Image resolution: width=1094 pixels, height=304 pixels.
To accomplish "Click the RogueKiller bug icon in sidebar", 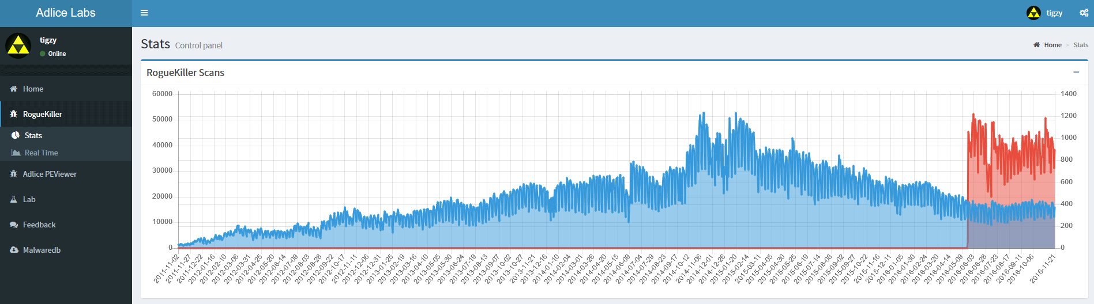I will (14, 114).
